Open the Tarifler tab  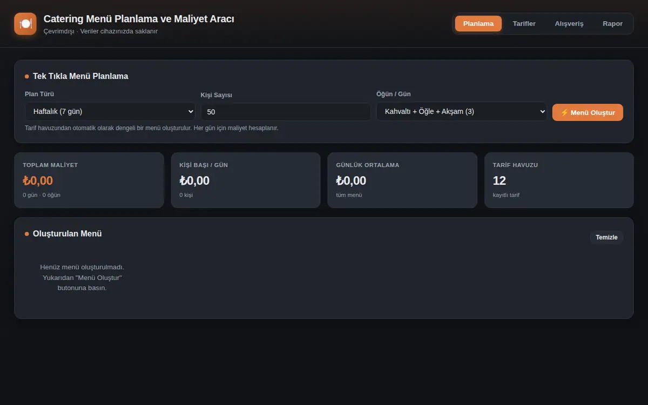pyautogui.click(x=524, y=24)
